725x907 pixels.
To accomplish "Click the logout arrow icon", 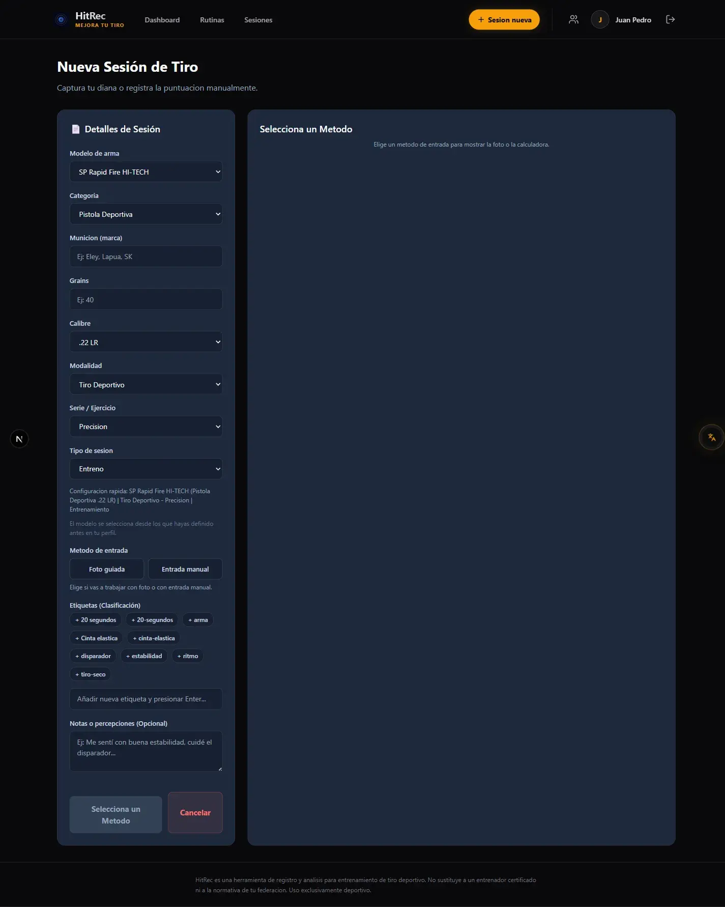I will tap(671, 19).
